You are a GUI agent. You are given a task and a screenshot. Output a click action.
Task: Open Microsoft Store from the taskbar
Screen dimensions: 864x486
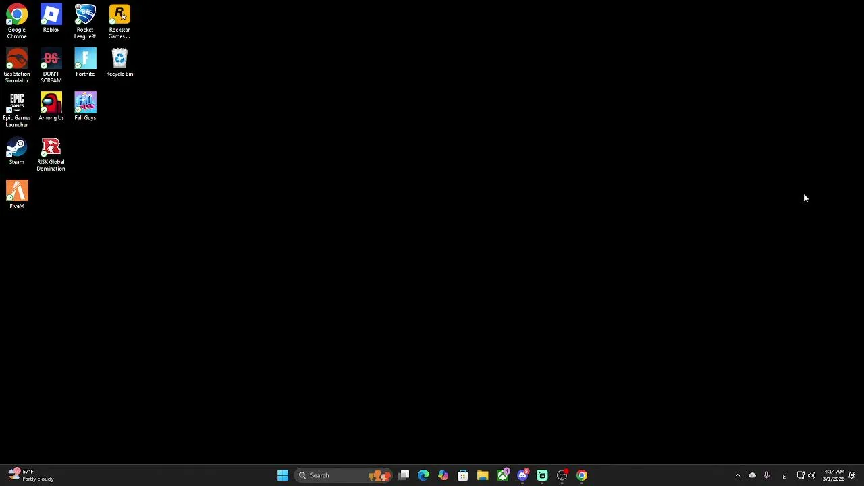463,475
